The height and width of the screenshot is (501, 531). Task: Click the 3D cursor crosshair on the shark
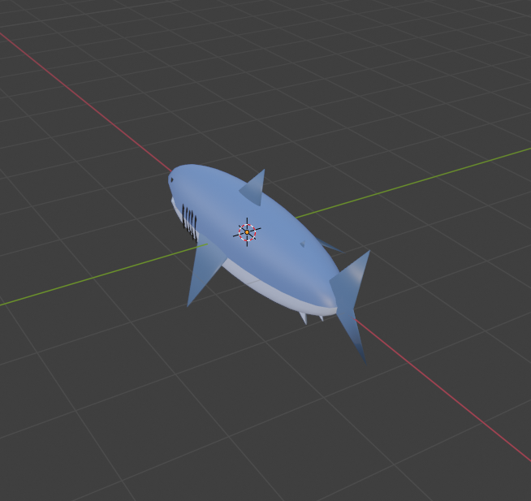click(x=247, y=231)
